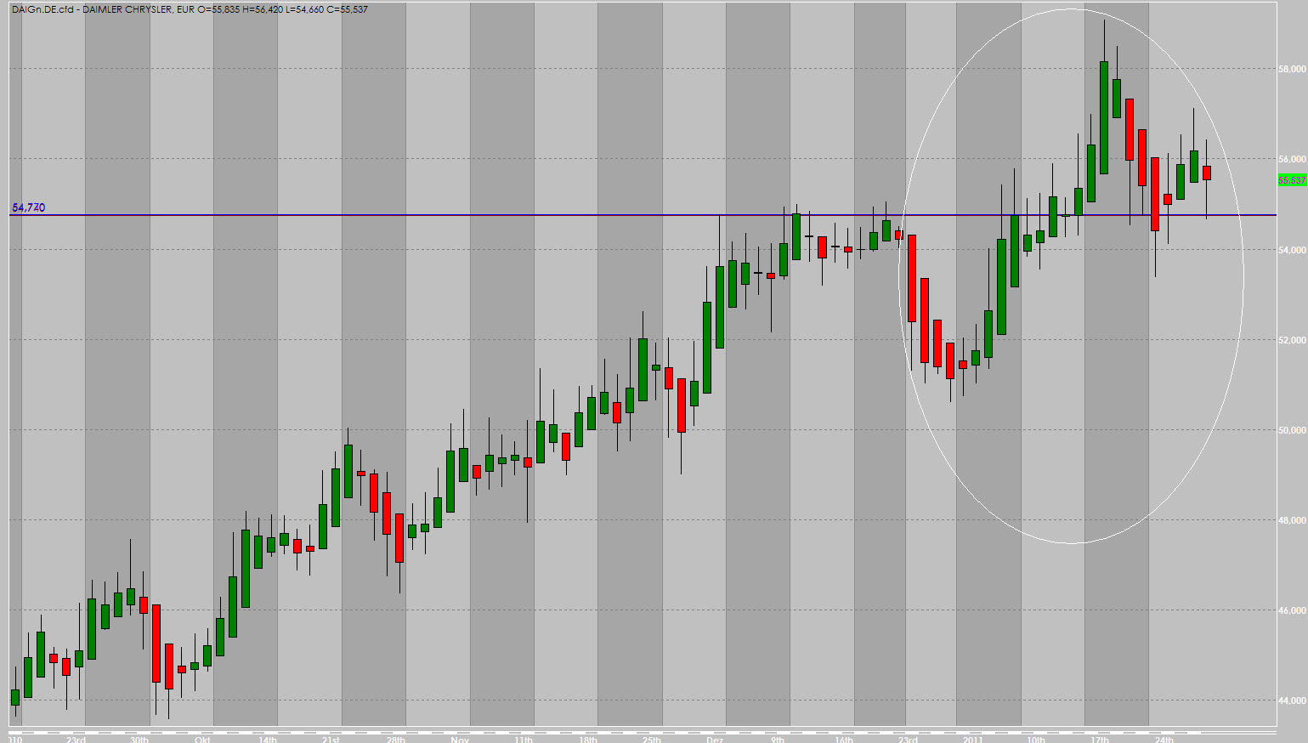
Task: Click the 44,000 price axis label
Action: [1292, 700]
